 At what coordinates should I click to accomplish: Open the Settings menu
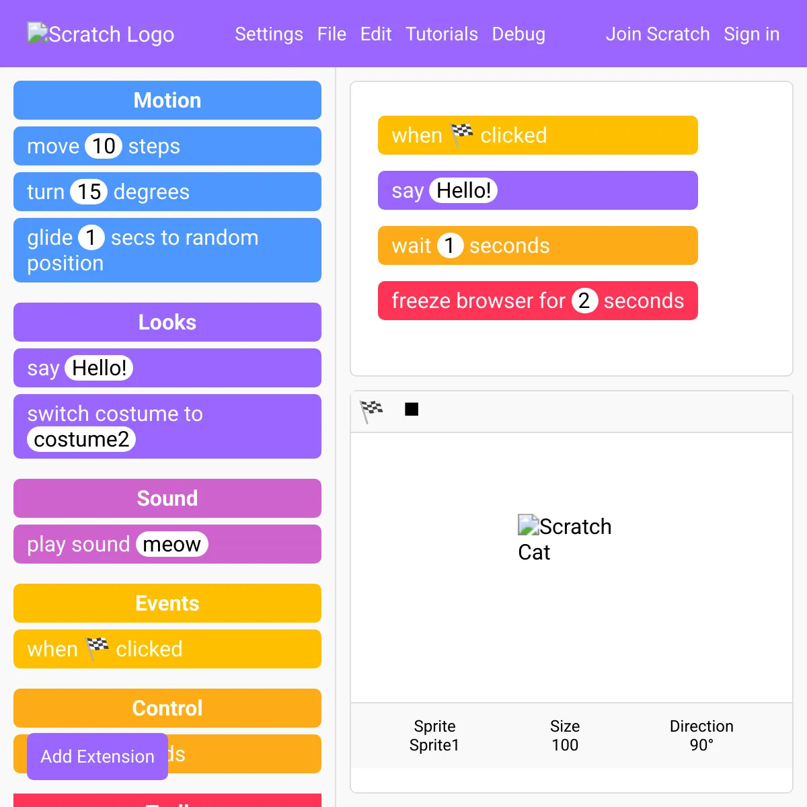click(x=269, y=34)
